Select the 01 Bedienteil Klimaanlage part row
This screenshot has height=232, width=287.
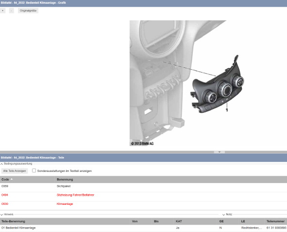(x=144, y=228)
